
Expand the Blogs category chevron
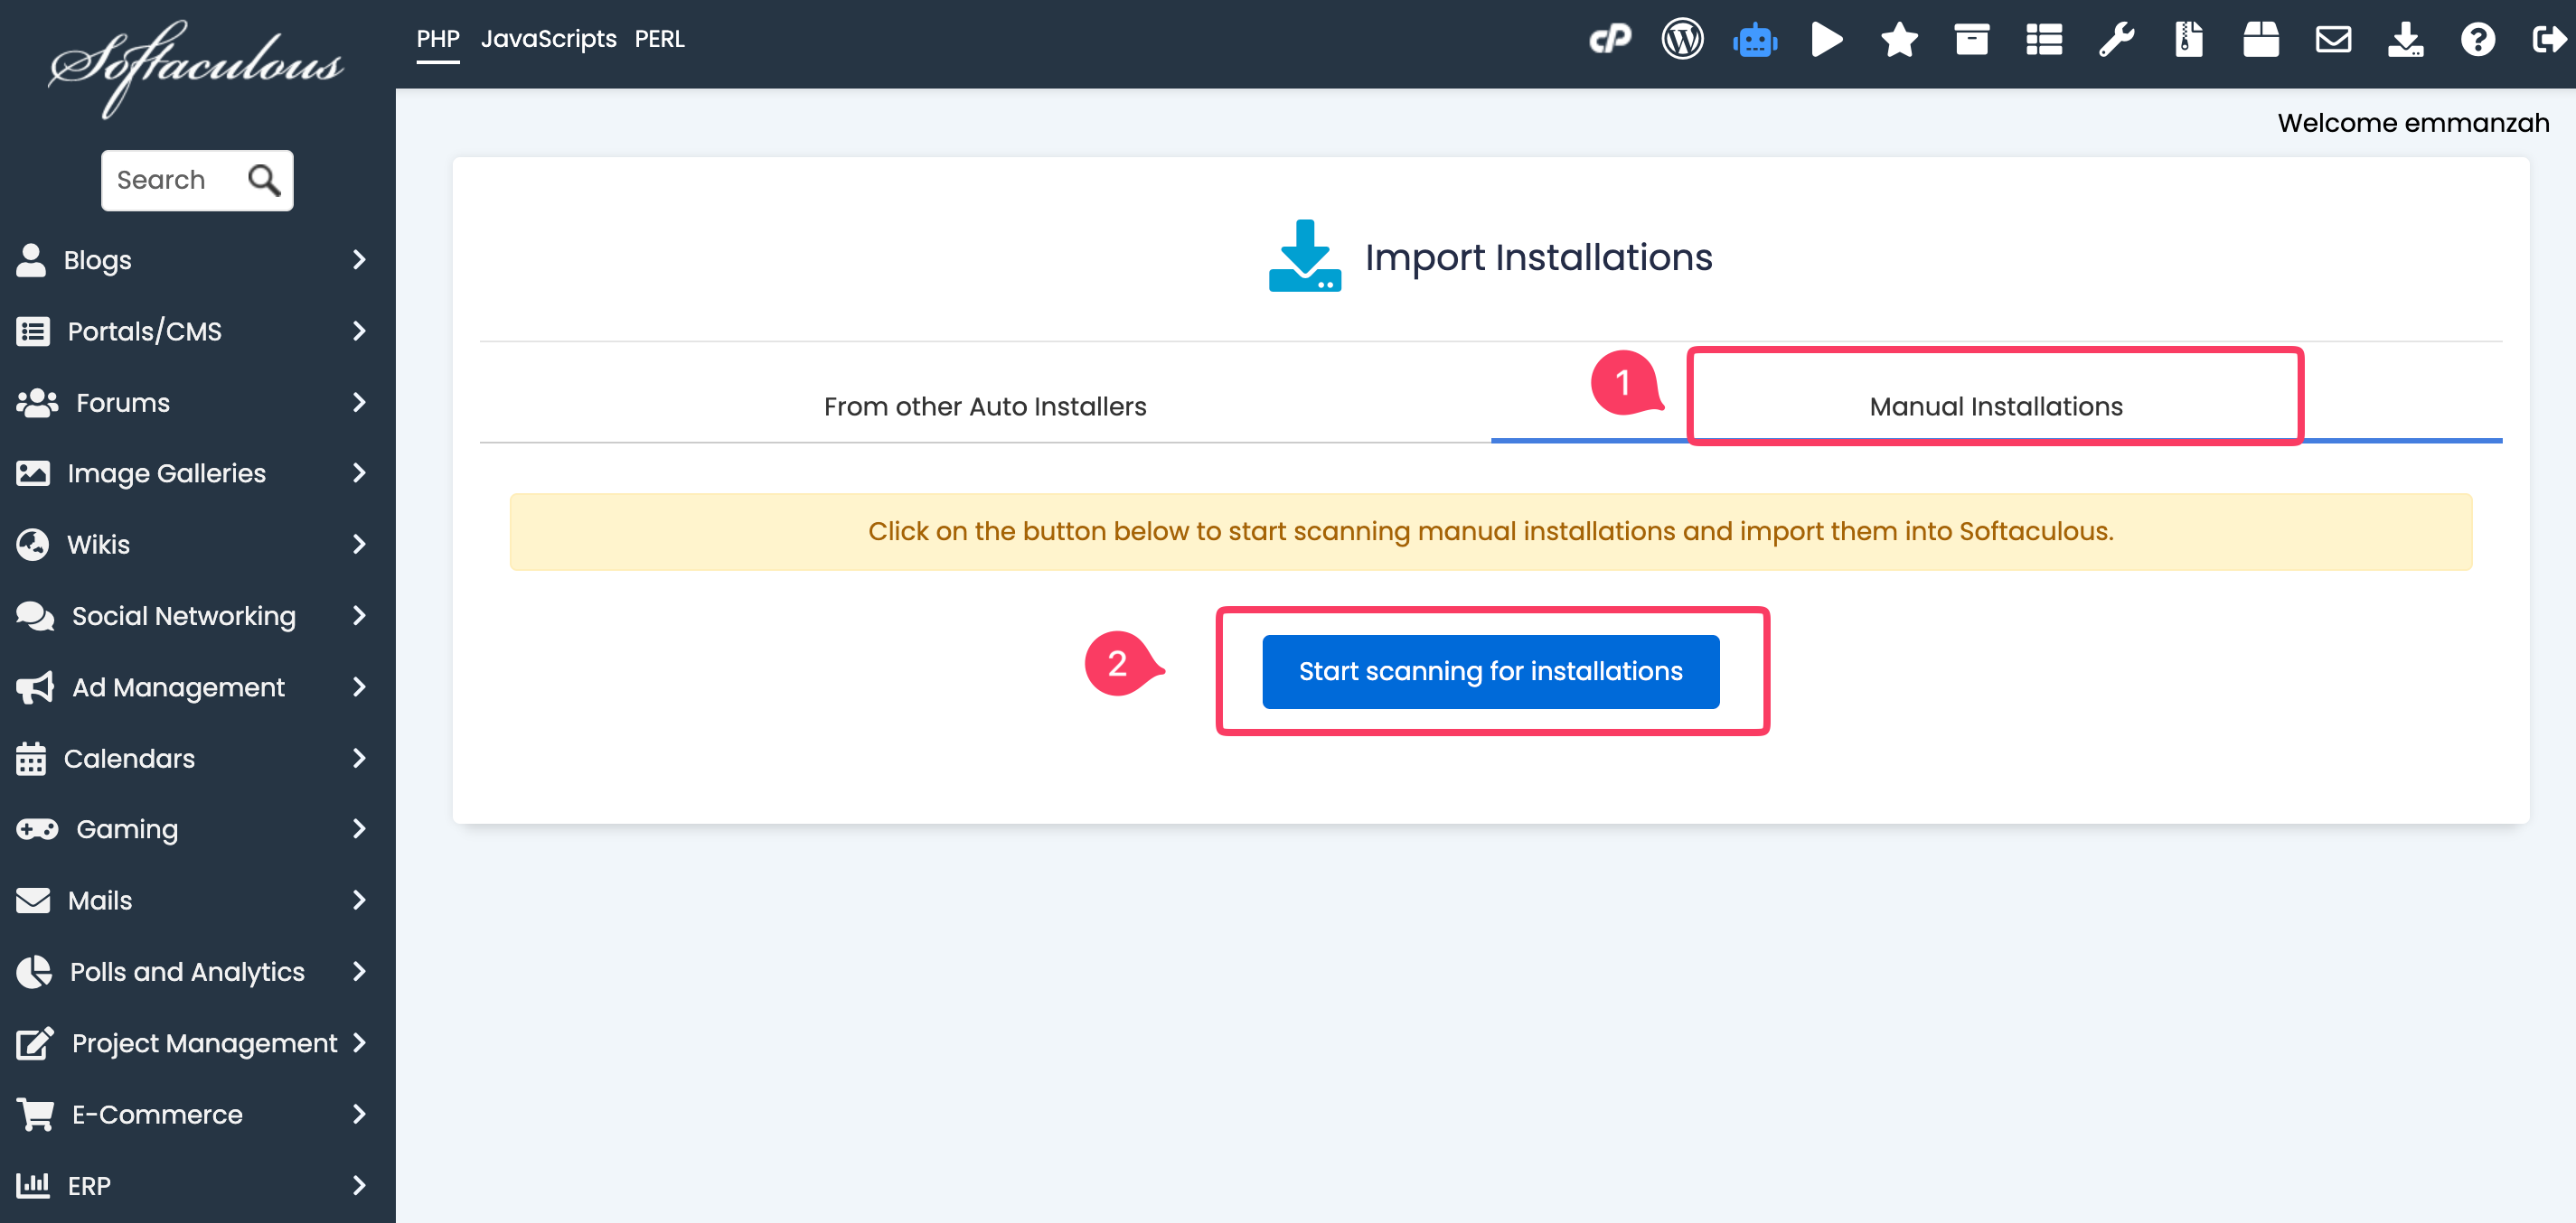[359, 260]
